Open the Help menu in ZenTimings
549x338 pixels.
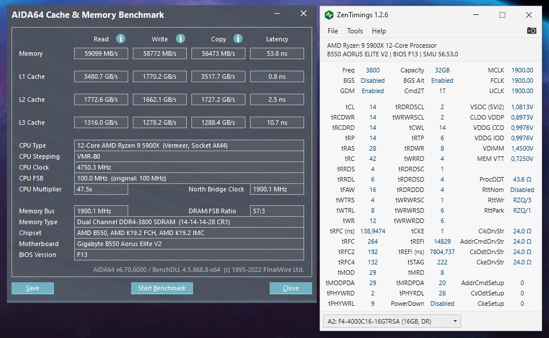click(379, 31)
